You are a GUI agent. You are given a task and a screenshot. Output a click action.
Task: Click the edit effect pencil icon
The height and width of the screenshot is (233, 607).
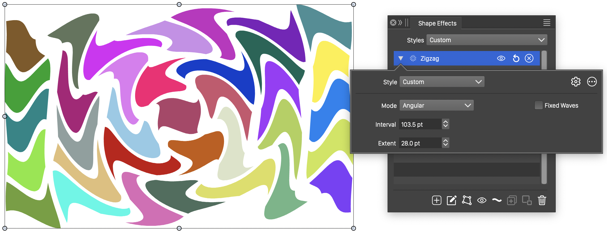point(451,200)
